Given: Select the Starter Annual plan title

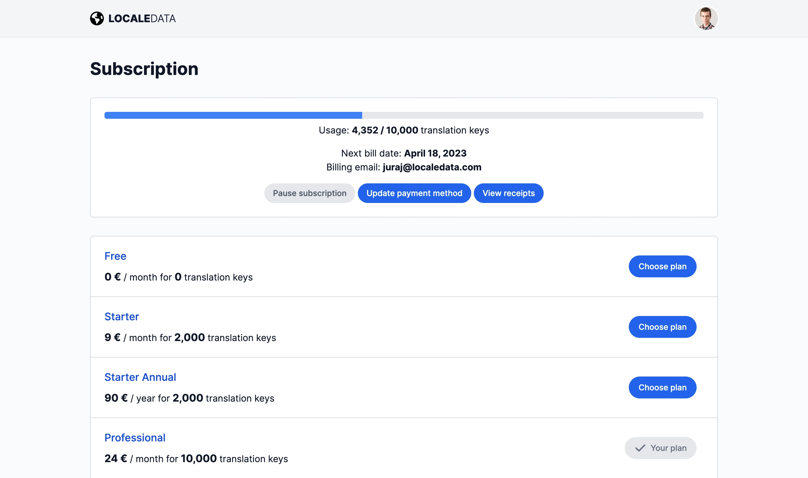Looking at the screenshot, I should (140, 377).
